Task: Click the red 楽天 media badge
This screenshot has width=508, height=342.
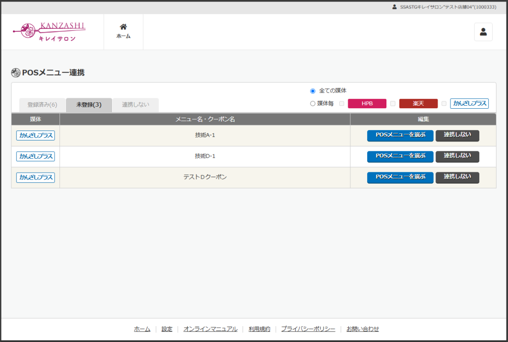Action: coord(418,103)
